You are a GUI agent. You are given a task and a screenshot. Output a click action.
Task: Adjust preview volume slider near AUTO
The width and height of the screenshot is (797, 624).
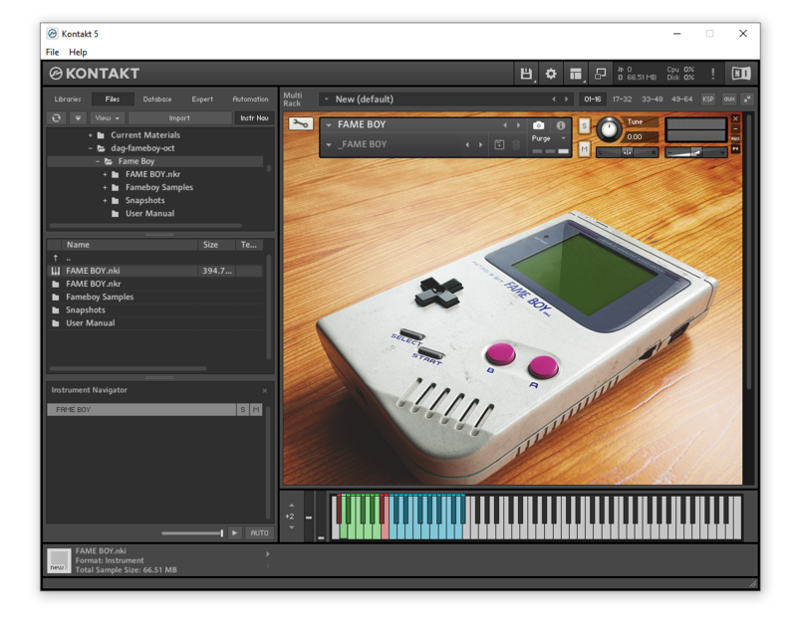(x=192, y=533)
